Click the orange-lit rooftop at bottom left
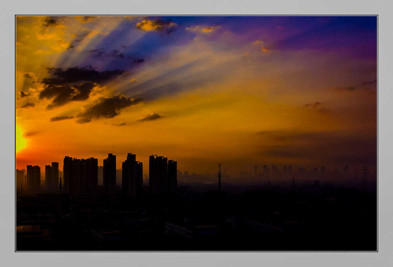This screenshot has width=393, height=267. 28,229
